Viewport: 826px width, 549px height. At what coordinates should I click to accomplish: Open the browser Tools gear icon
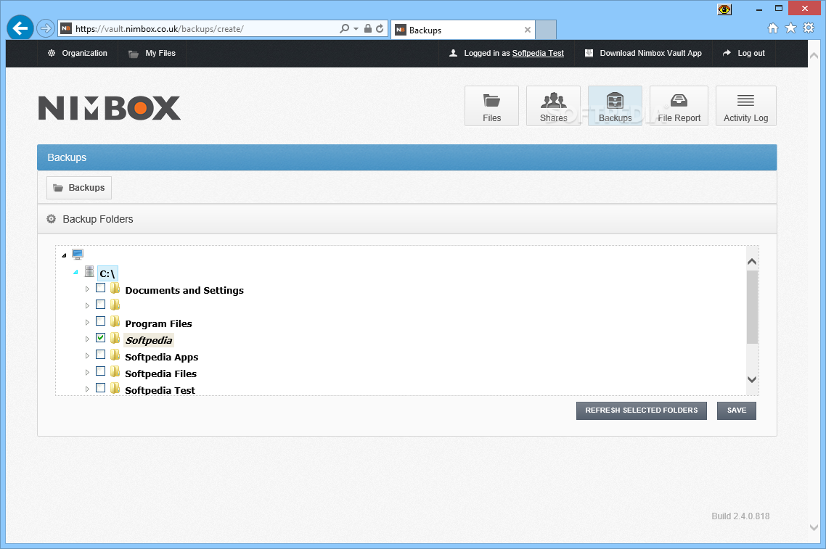tap(809, 28)
